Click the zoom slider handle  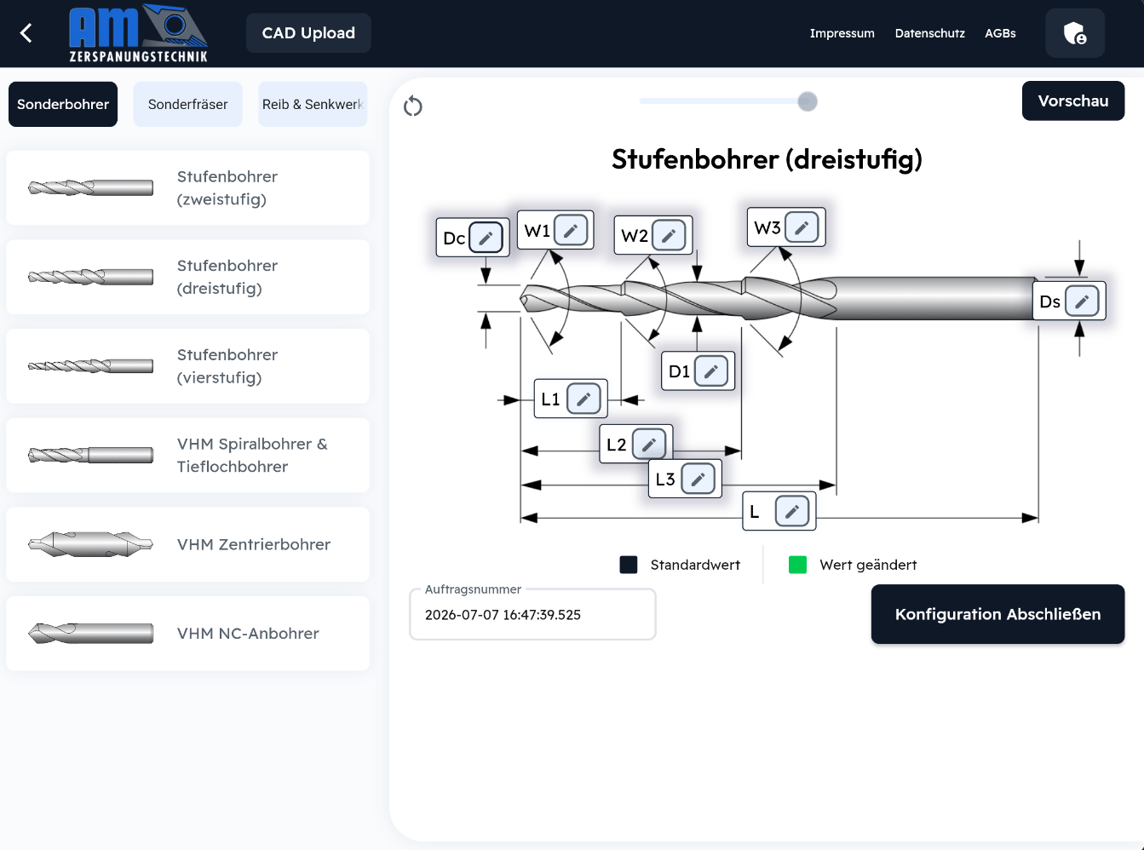coord(808,101)
